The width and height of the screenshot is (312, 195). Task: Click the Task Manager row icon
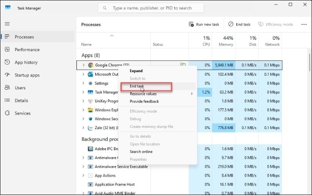(x=90, y=92)
